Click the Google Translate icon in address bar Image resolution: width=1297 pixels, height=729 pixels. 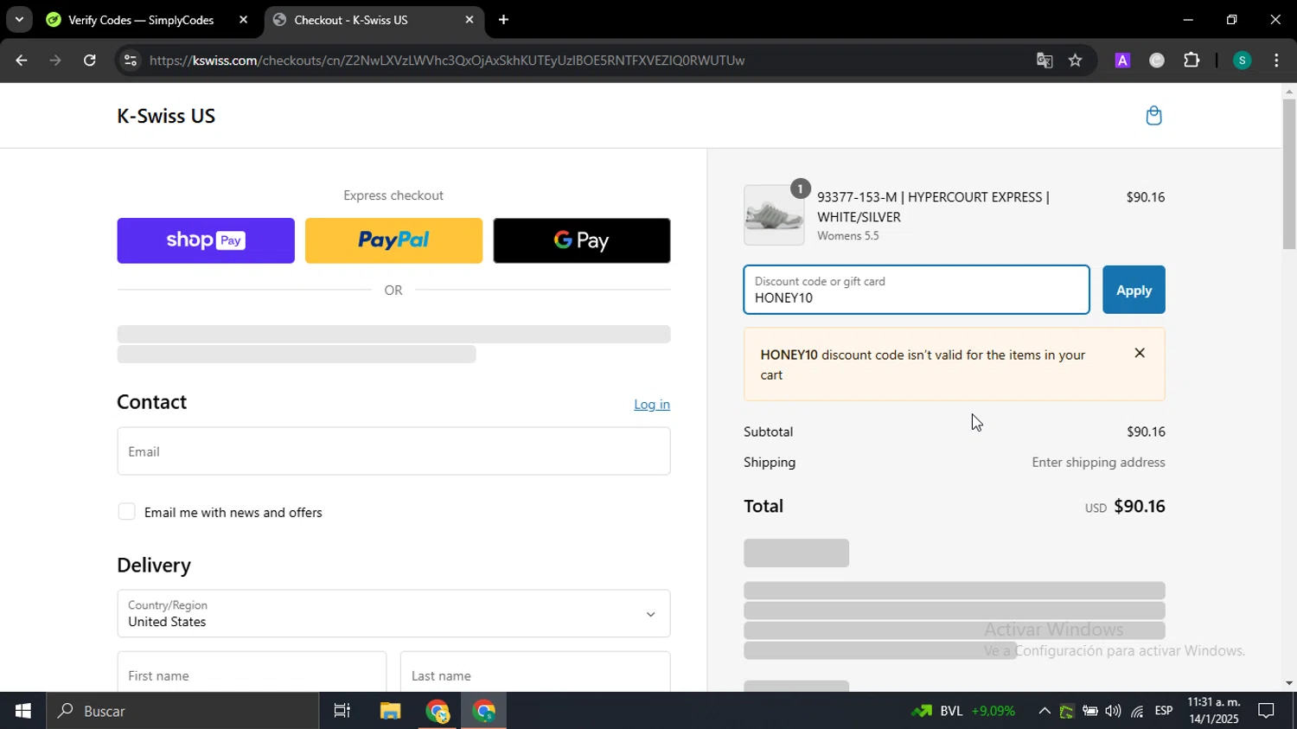pyautogui.click(x=1045, y=61)
